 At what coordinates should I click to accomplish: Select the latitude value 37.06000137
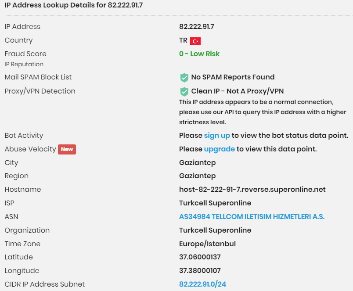tap(200, 257)
